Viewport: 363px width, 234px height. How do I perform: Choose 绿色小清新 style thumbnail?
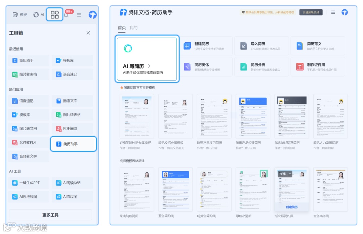[x=253, y=189]
